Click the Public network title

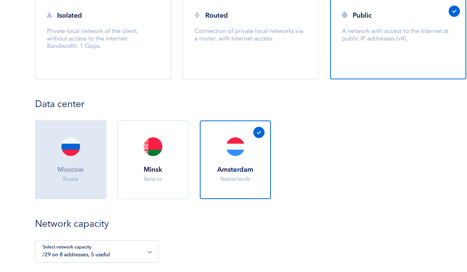(362, 15)
